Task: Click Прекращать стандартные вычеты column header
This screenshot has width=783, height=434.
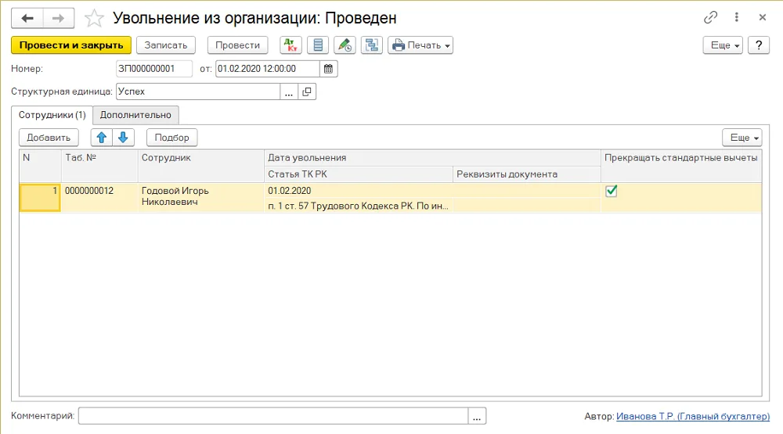Action: pos(681,166)
